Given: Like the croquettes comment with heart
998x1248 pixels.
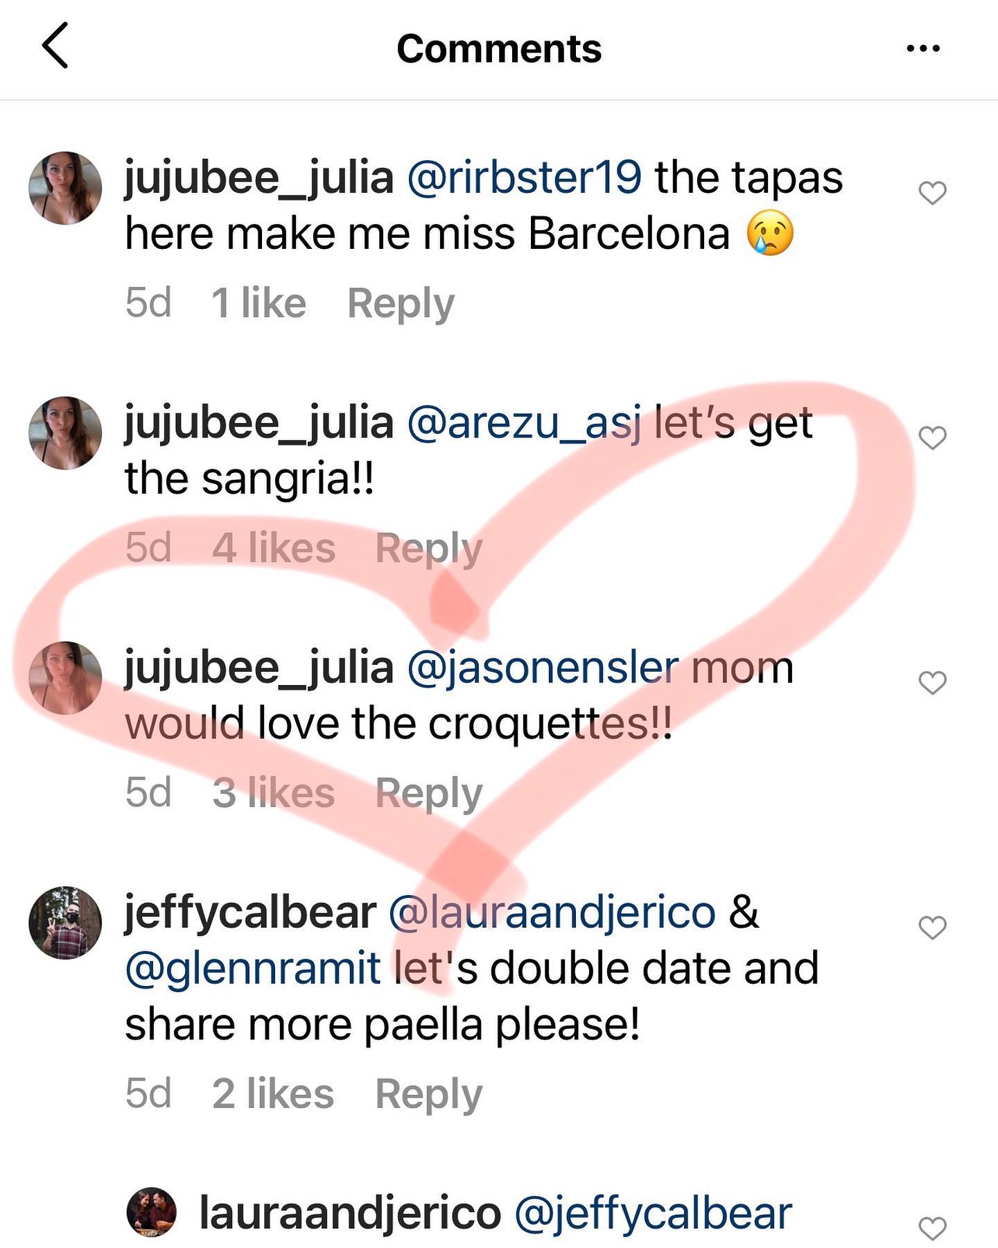Looking at the screenshot, I should [932, 683].
